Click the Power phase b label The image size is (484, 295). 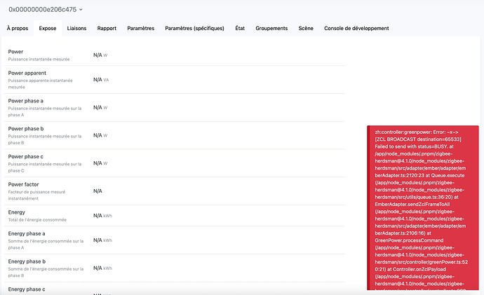26,128
